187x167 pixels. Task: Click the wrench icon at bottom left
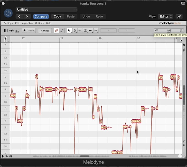[7, 156]
